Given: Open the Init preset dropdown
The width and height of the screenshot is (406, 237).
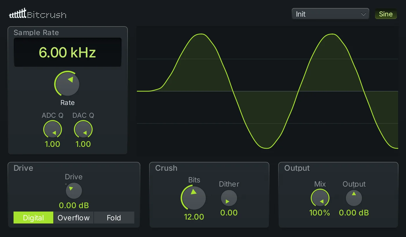Looking at the screenshot, I should (330, 14).
